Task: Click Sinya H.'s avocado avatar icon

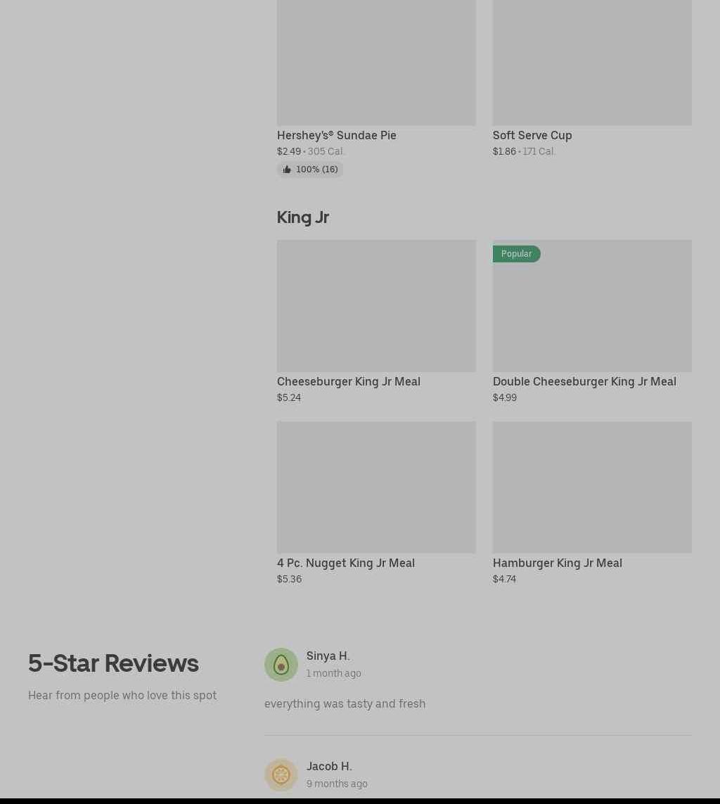Action: (x=281, y=665)
